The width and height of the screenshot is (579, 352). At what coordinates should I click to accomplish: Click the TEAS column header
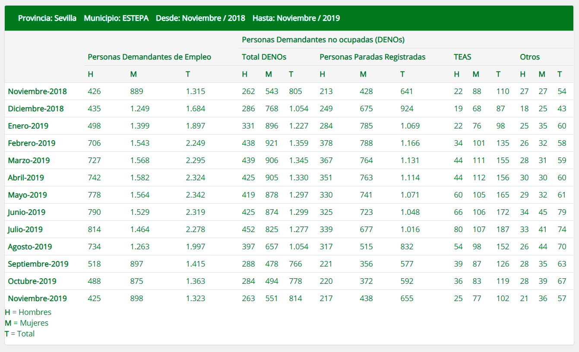click(462, 57)
